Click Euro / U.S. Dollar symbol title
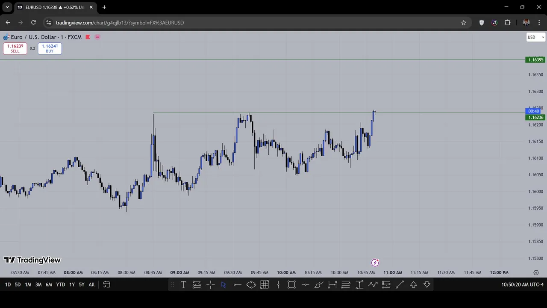Screen dimensions: 547x308 tap(46, 37)
